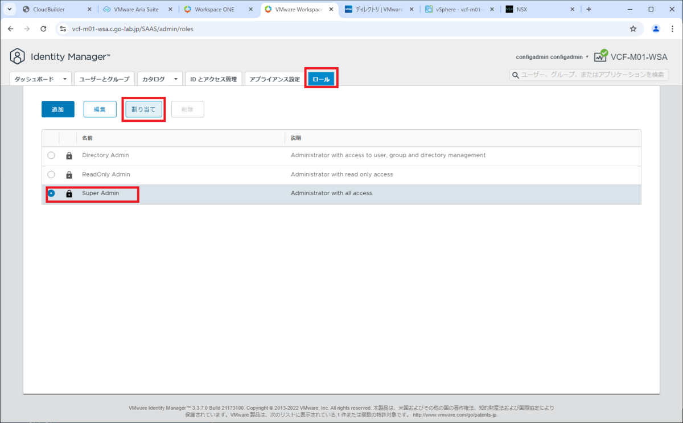Open the Chrome profile avatar icon
This screenshot has width=683, height=423.
pos(656,28)
